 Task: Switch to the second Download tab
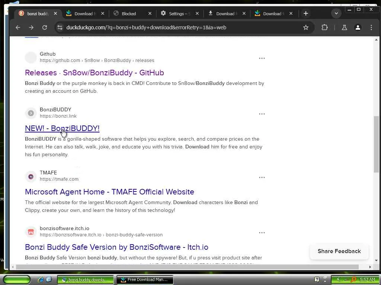click(x=226, y=14)
